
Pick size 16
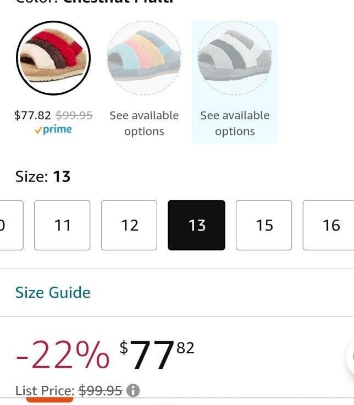[329, 225]
